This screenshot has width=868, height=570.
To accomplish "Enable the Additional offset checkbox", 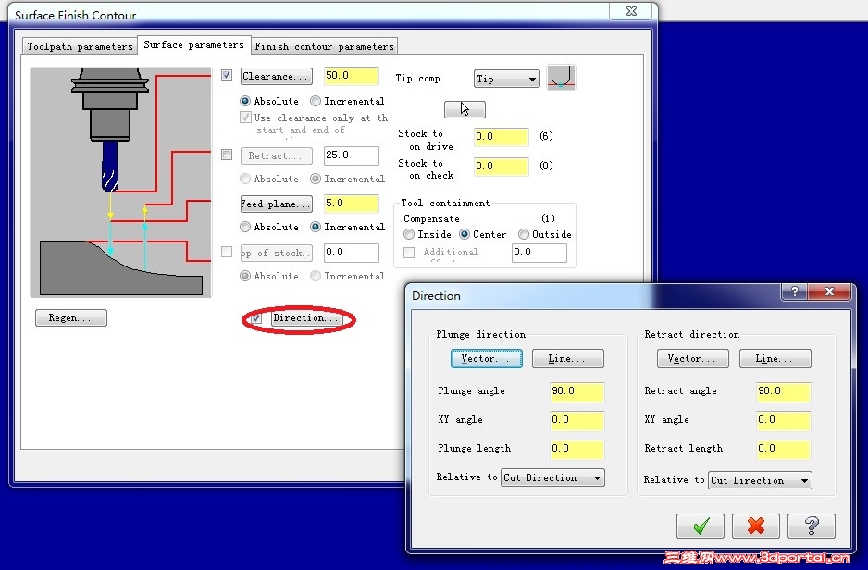I will pyautogui.click(x=409, y=253).
